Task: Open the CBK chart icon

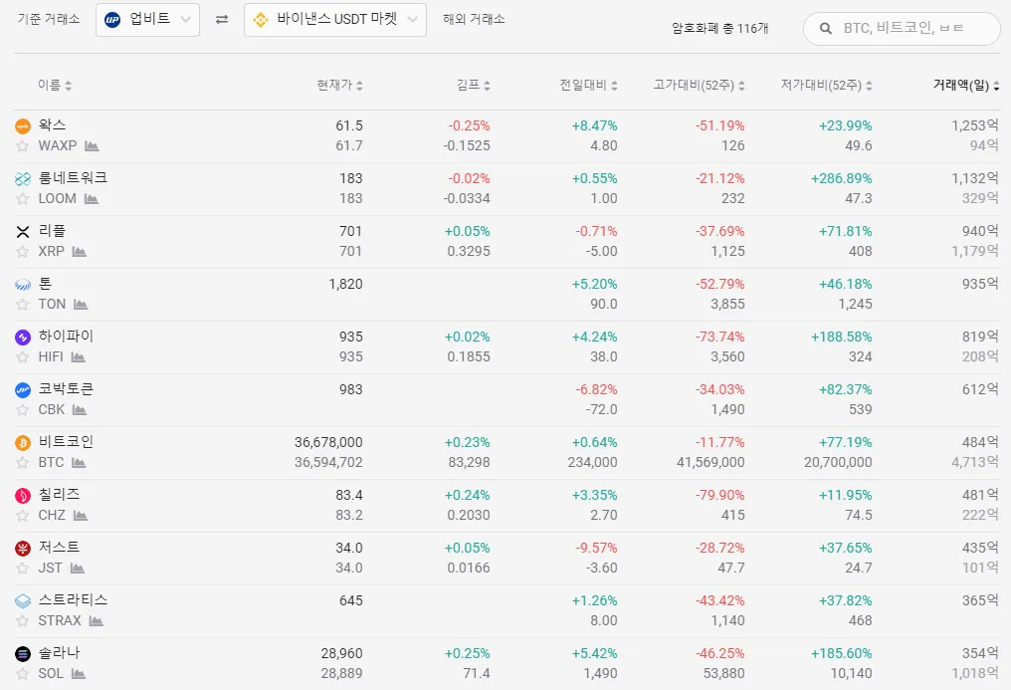Action: pos(80,410)
